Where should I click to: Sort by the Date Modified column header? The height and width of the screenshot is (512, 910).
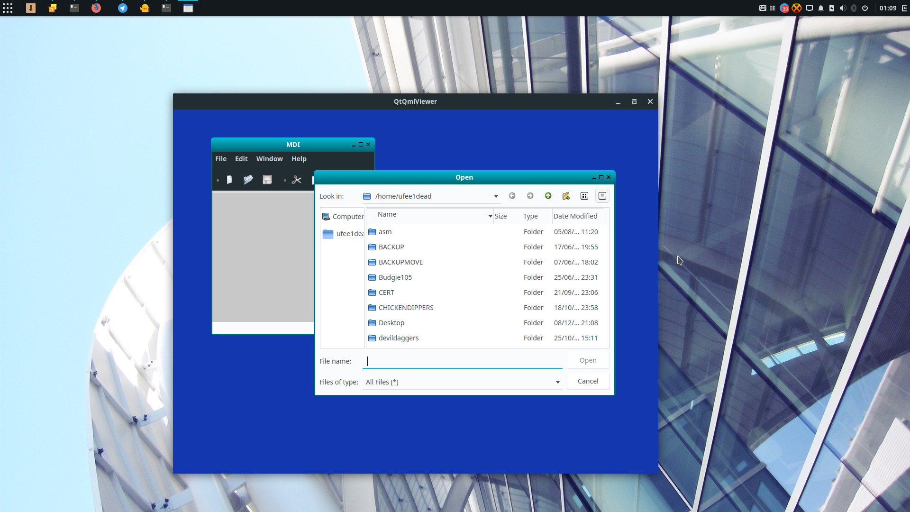(578, 216)
